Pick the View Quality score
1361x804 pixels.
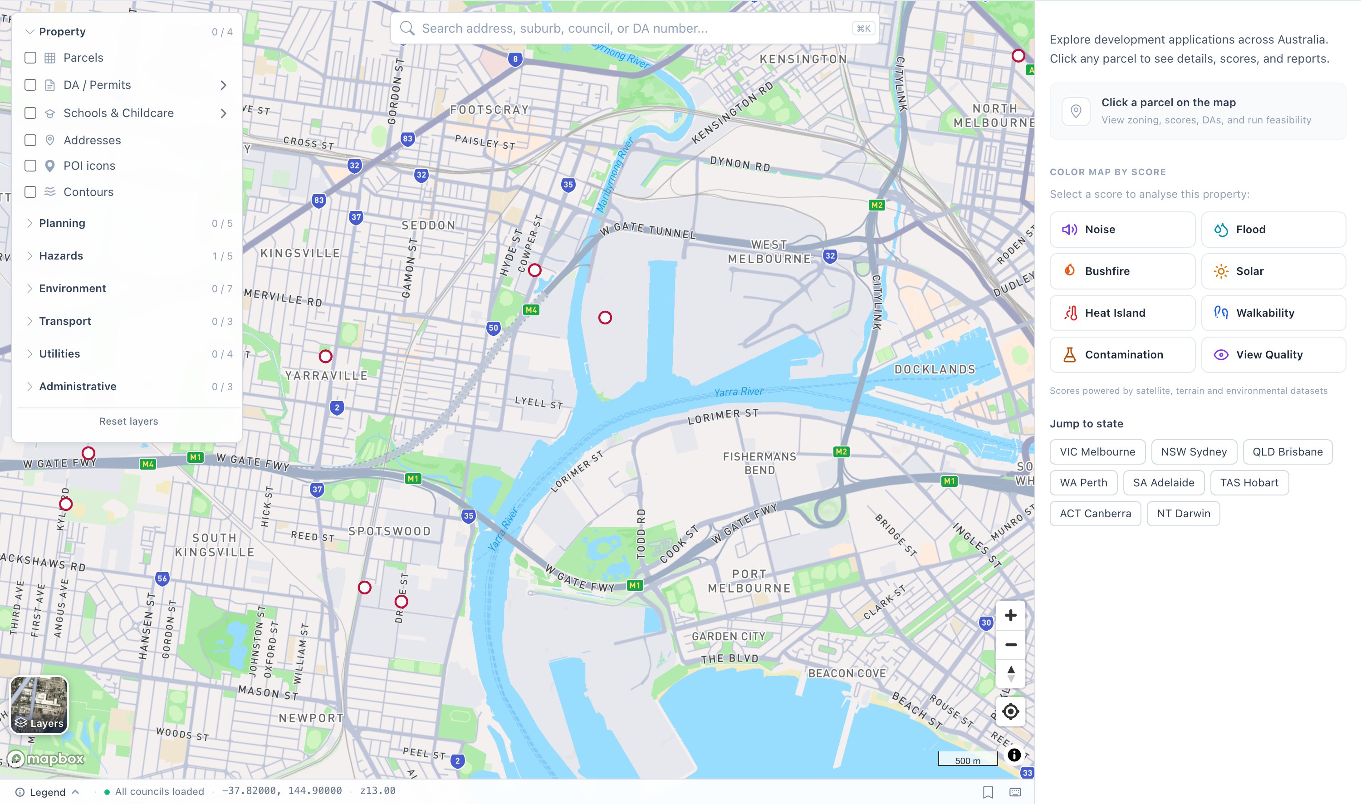pyautogui.click(x=1273, y=355)
